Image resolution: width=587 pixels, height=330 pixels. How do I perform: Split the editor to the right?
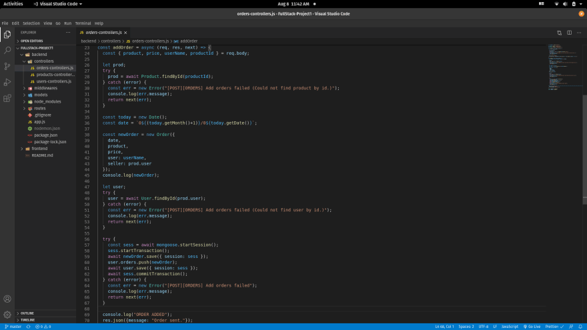(569, 33)
